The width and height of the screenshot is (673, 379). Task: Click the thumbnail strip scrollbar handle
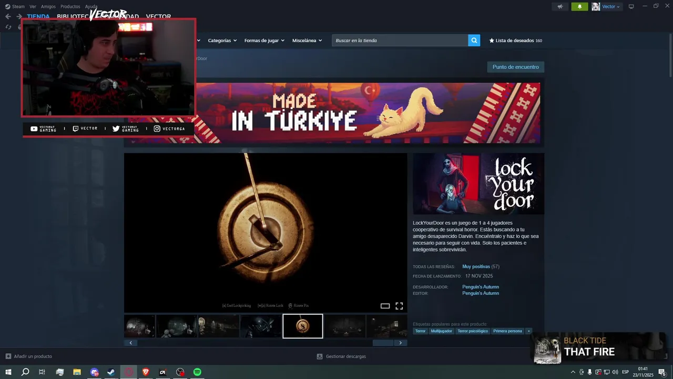tap(383, 343)
